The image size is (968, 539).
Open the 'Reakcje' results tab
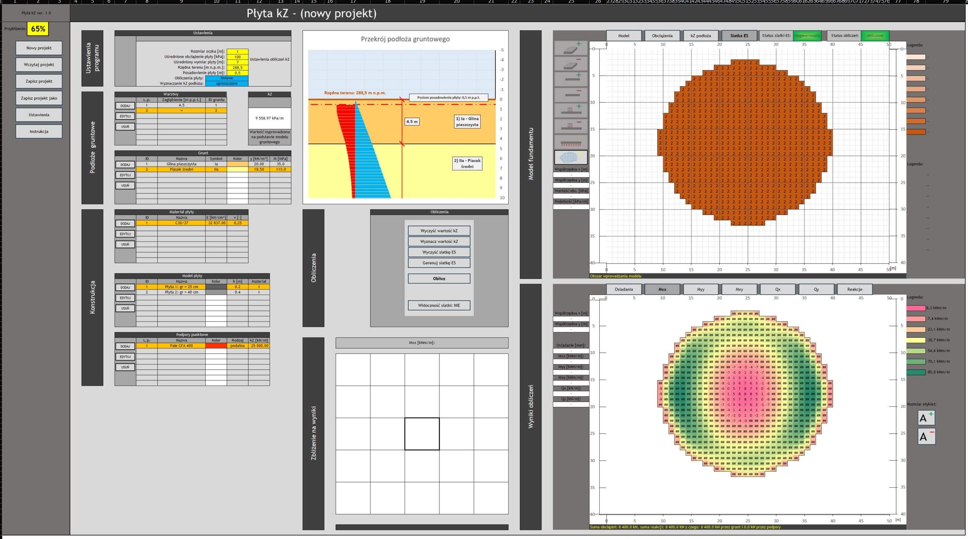click(855, 289)
